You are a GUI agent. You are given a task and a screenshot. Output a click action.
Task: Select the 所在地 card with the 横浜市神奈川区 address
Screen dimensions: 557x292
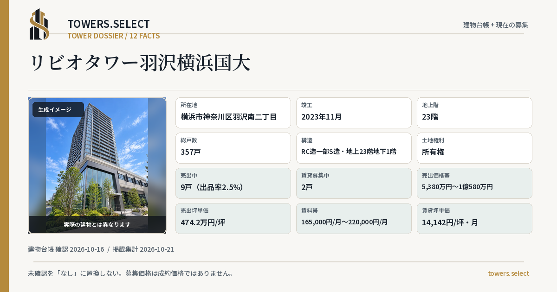click(x=233, y=113)
